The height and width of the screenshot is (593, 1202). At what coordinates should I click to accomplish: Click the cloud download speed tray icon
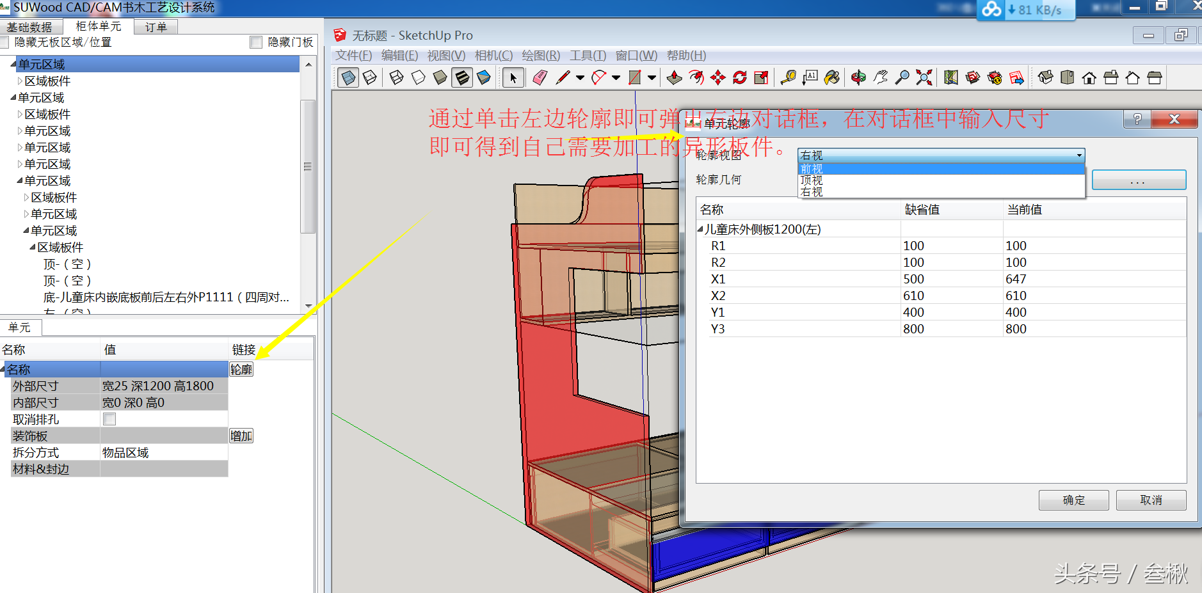1025,10
